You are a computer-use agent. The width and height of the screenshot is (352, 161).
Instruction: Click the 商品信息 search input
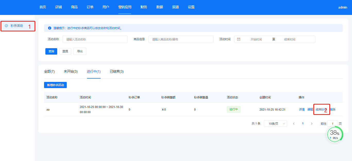(x=181, y=39)
